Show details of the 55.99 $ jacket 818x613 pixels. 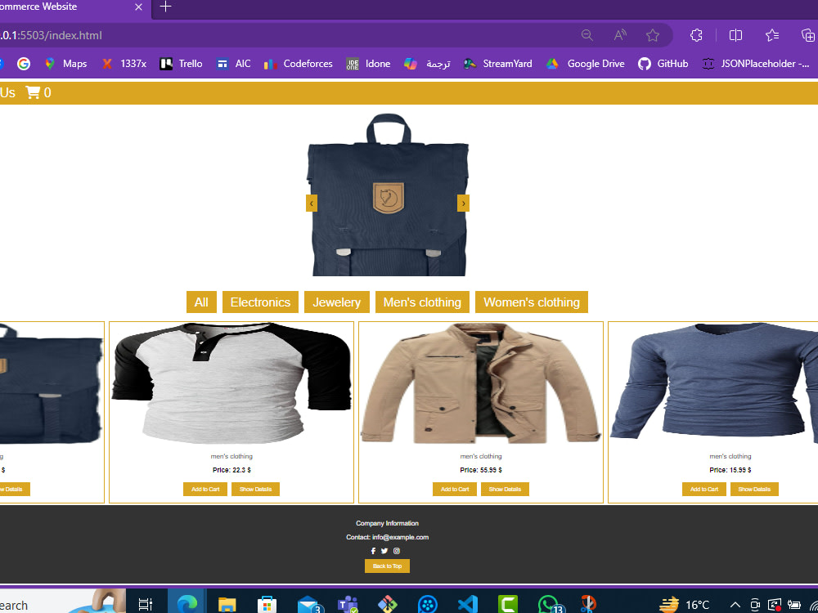505,490
